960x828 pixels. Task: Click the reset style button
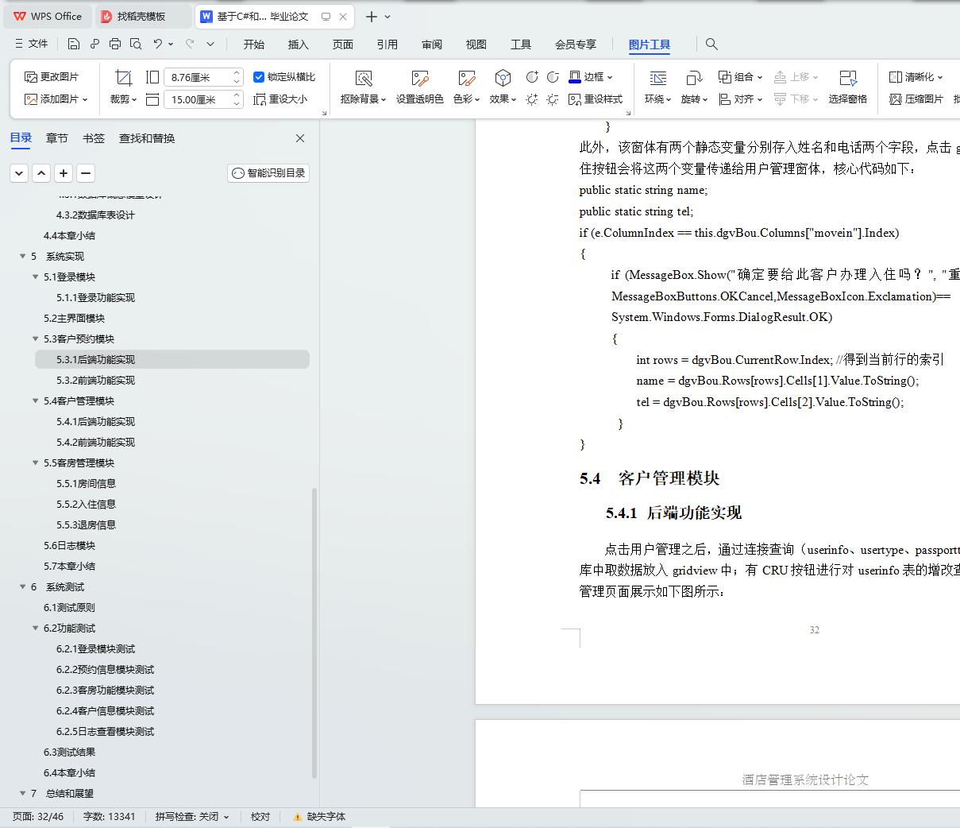tap(596, 99)
